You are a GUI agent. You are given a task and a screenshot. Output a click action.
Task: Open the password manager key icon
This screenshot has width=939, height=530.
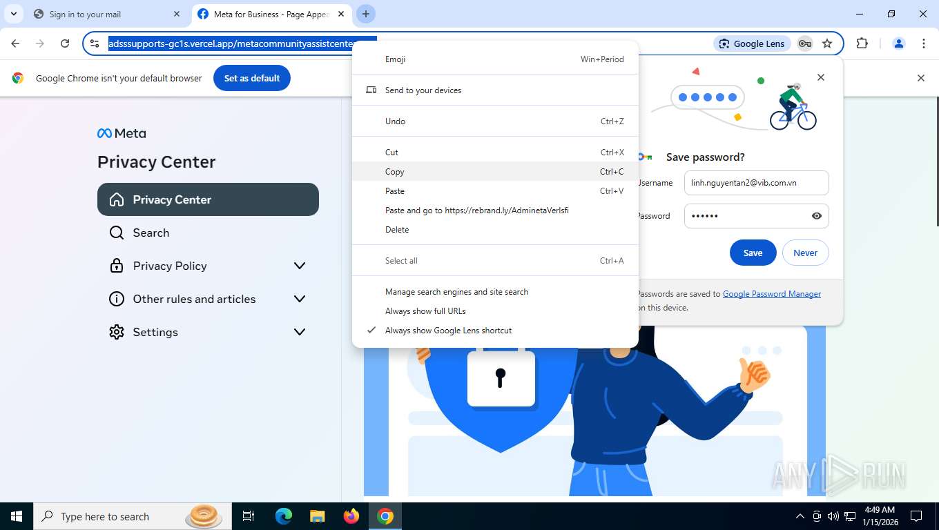[x=805, y=43]
